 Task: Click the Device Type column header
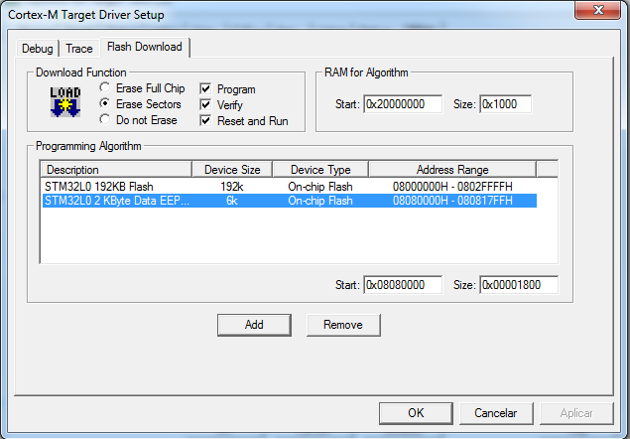(320, 170)
